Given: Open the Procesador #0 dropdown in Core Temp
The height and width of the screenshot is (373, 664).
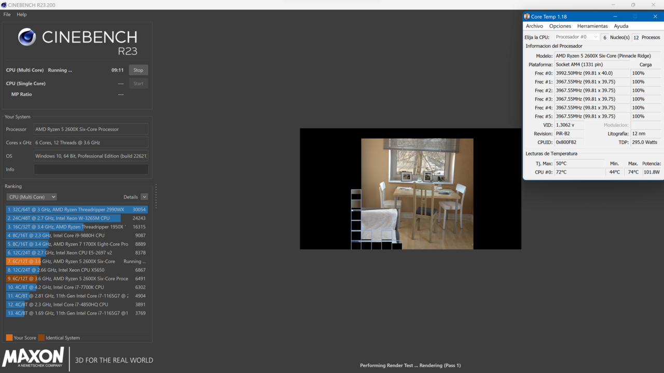Looking at the screenshot, I should 576,37.
